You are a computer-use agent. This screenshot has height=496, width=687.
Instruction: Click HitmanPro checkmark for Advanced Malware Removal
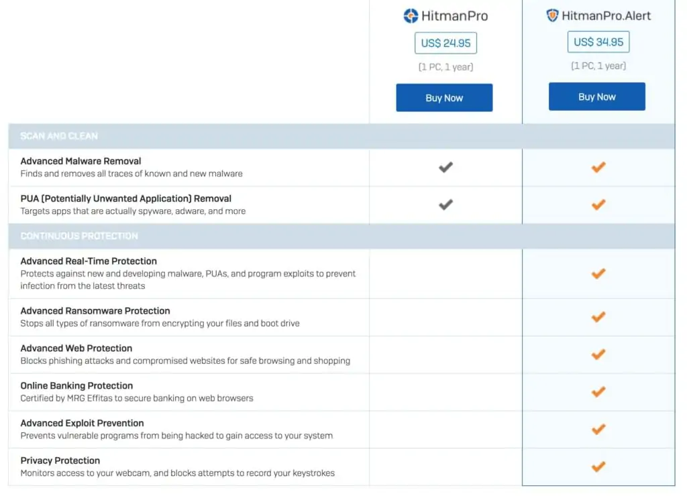tap(445, 167)
